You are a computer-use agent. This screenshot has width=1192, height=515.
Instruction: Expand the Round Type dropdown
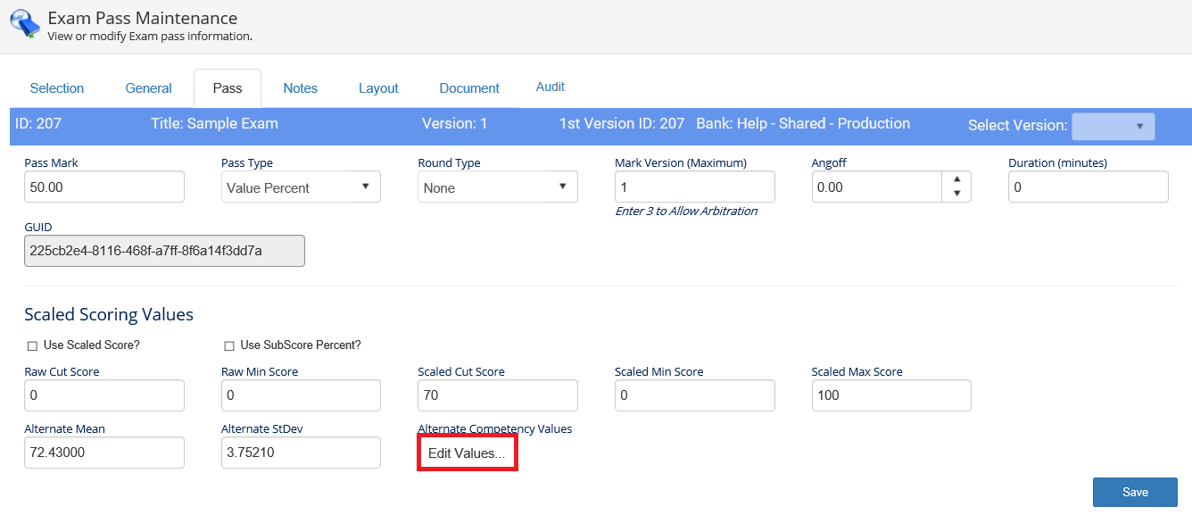pos(497,187)
